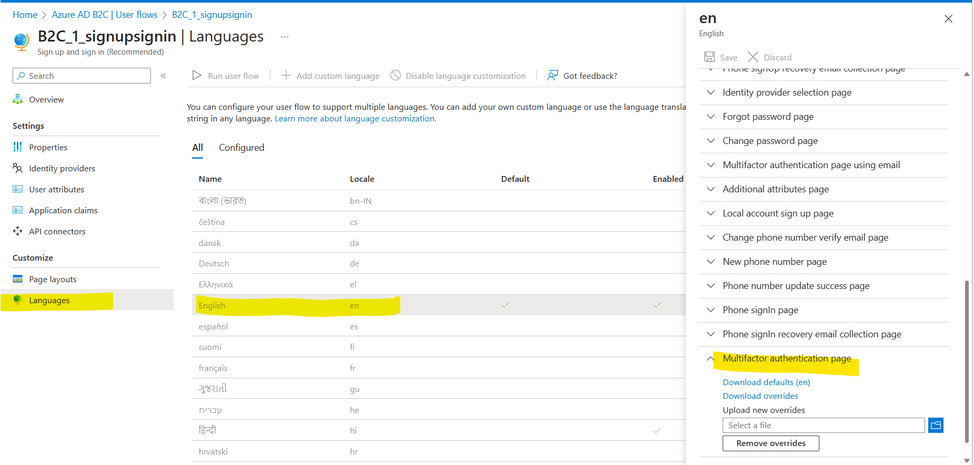Click the Run user flow play icon
The height and width of the screenshot is (465, 974).
point(197,76)
